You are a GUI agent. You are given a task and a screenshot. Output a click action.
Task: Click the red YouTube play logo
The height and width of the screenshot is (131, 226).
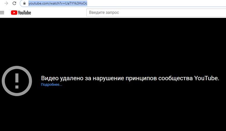pos(14,12)
